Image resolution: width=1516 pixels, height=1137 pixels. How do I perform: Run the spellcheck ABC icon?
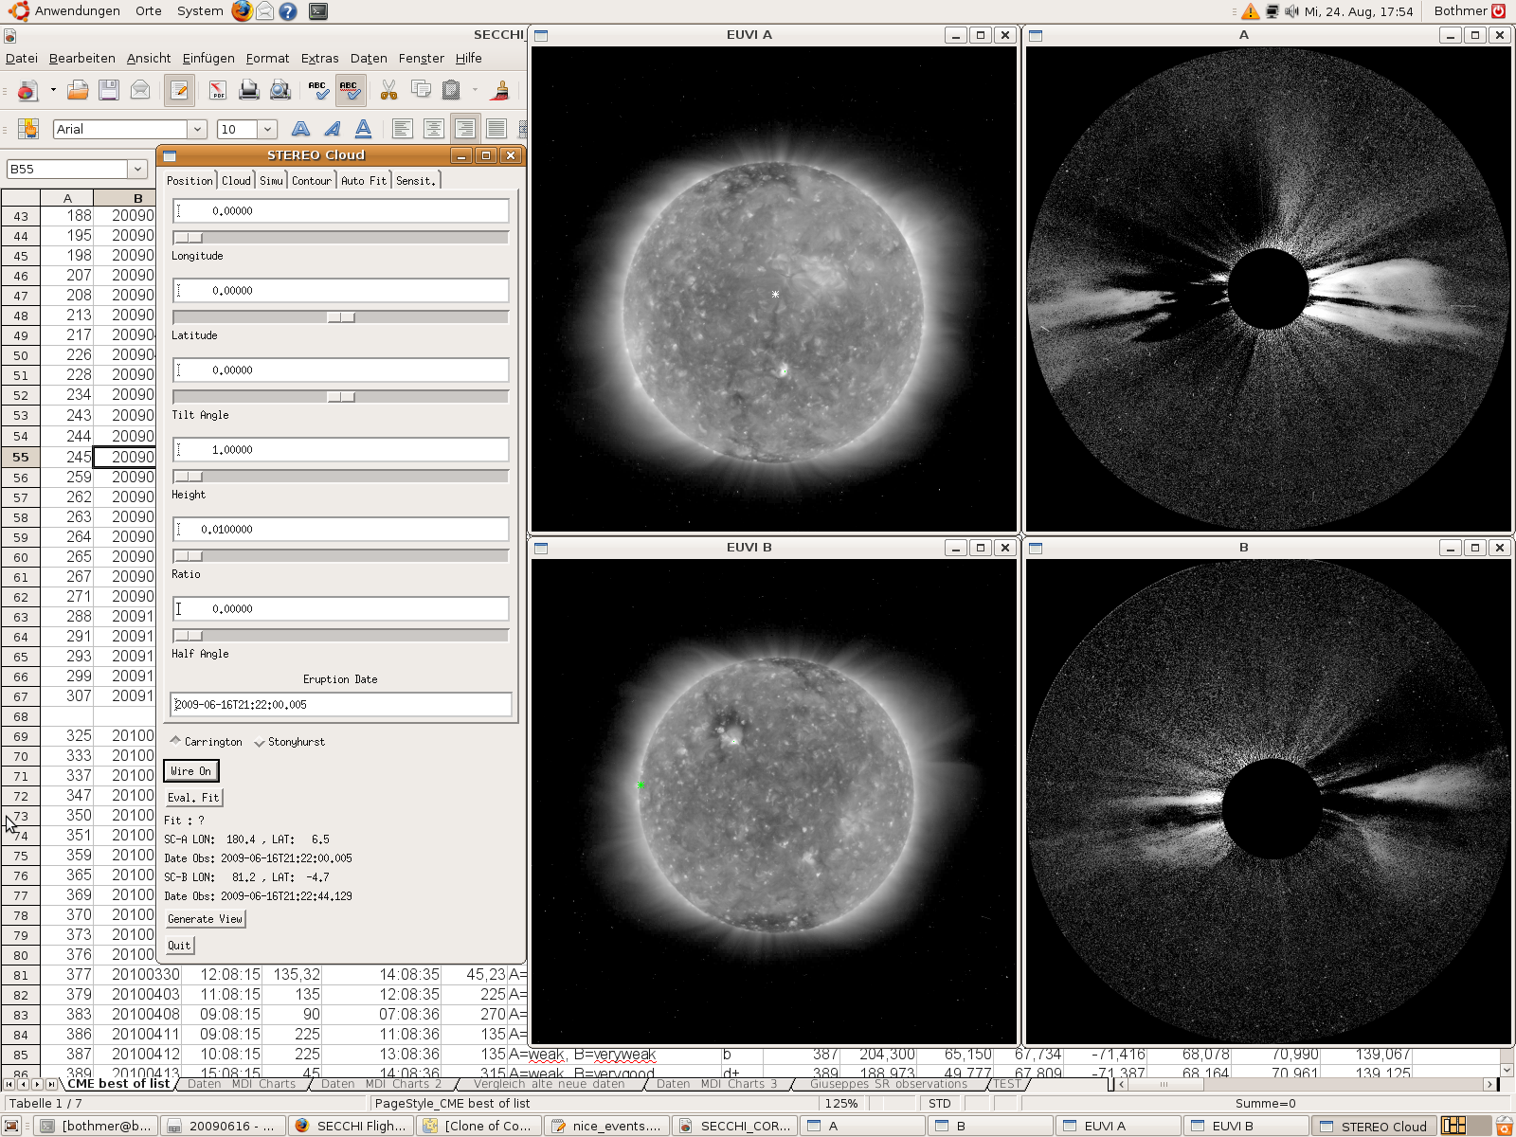click(318, 90)
